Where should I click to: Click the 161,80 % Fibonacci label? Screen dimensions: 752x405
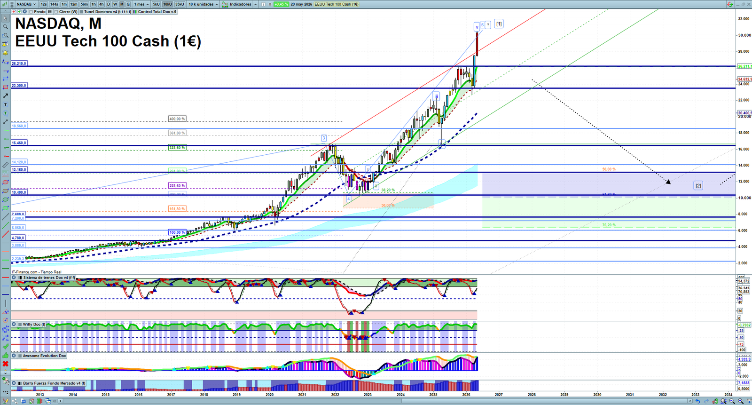(x=177, y=209)
